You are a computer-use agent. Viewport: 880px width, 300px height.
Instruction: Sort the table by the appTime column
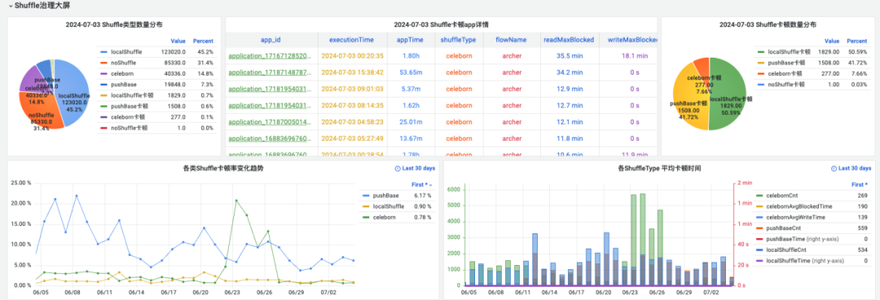tap(410, 40)
